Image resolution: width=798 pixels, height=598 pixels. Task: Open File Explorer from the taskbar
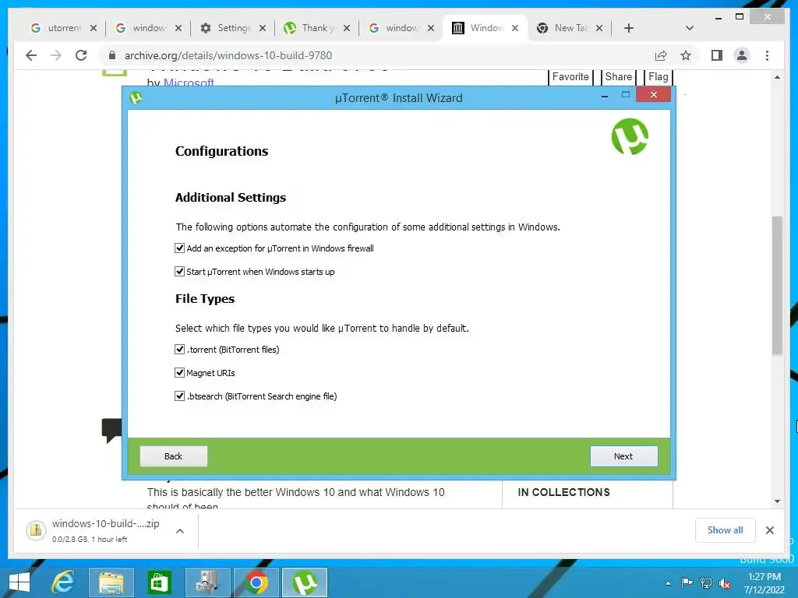[x=111, y=582]
